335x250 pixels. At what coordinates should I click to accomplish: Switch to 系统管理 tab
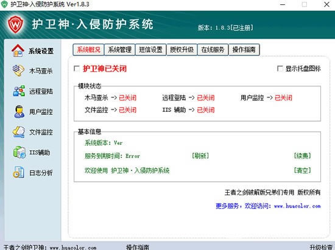[119, 50]
